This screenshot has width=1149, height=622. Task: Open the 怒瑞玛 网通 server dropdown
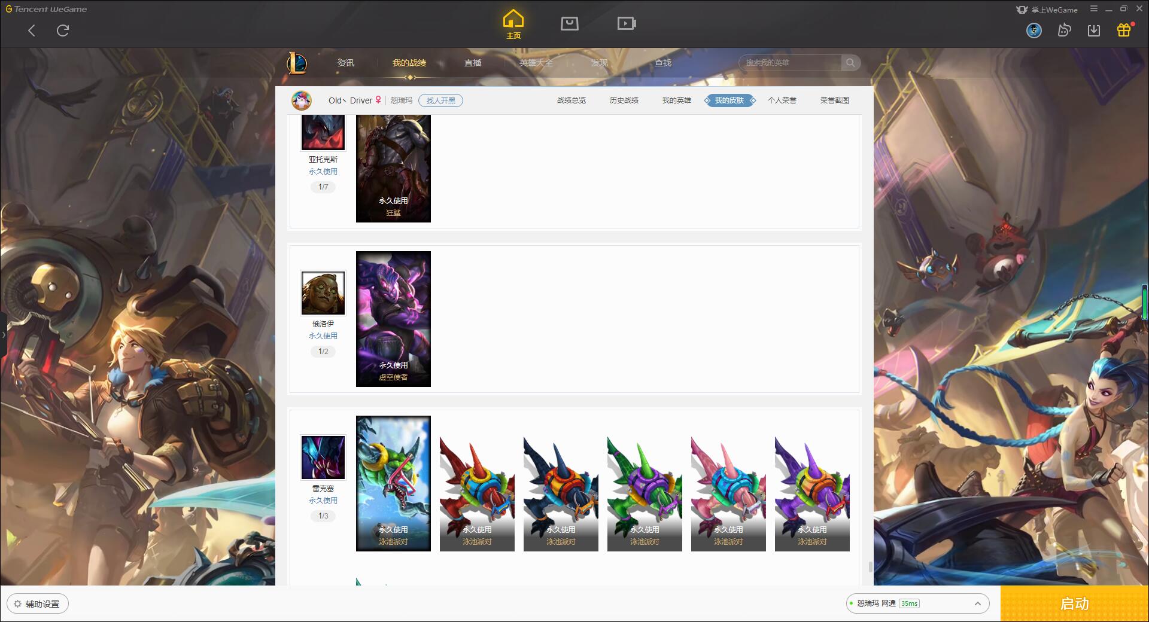tap(917, 603)
